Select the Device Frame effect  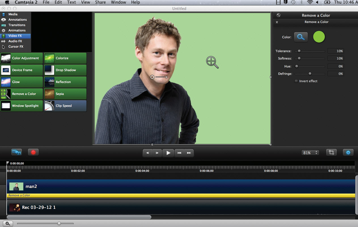pos(22,70)
